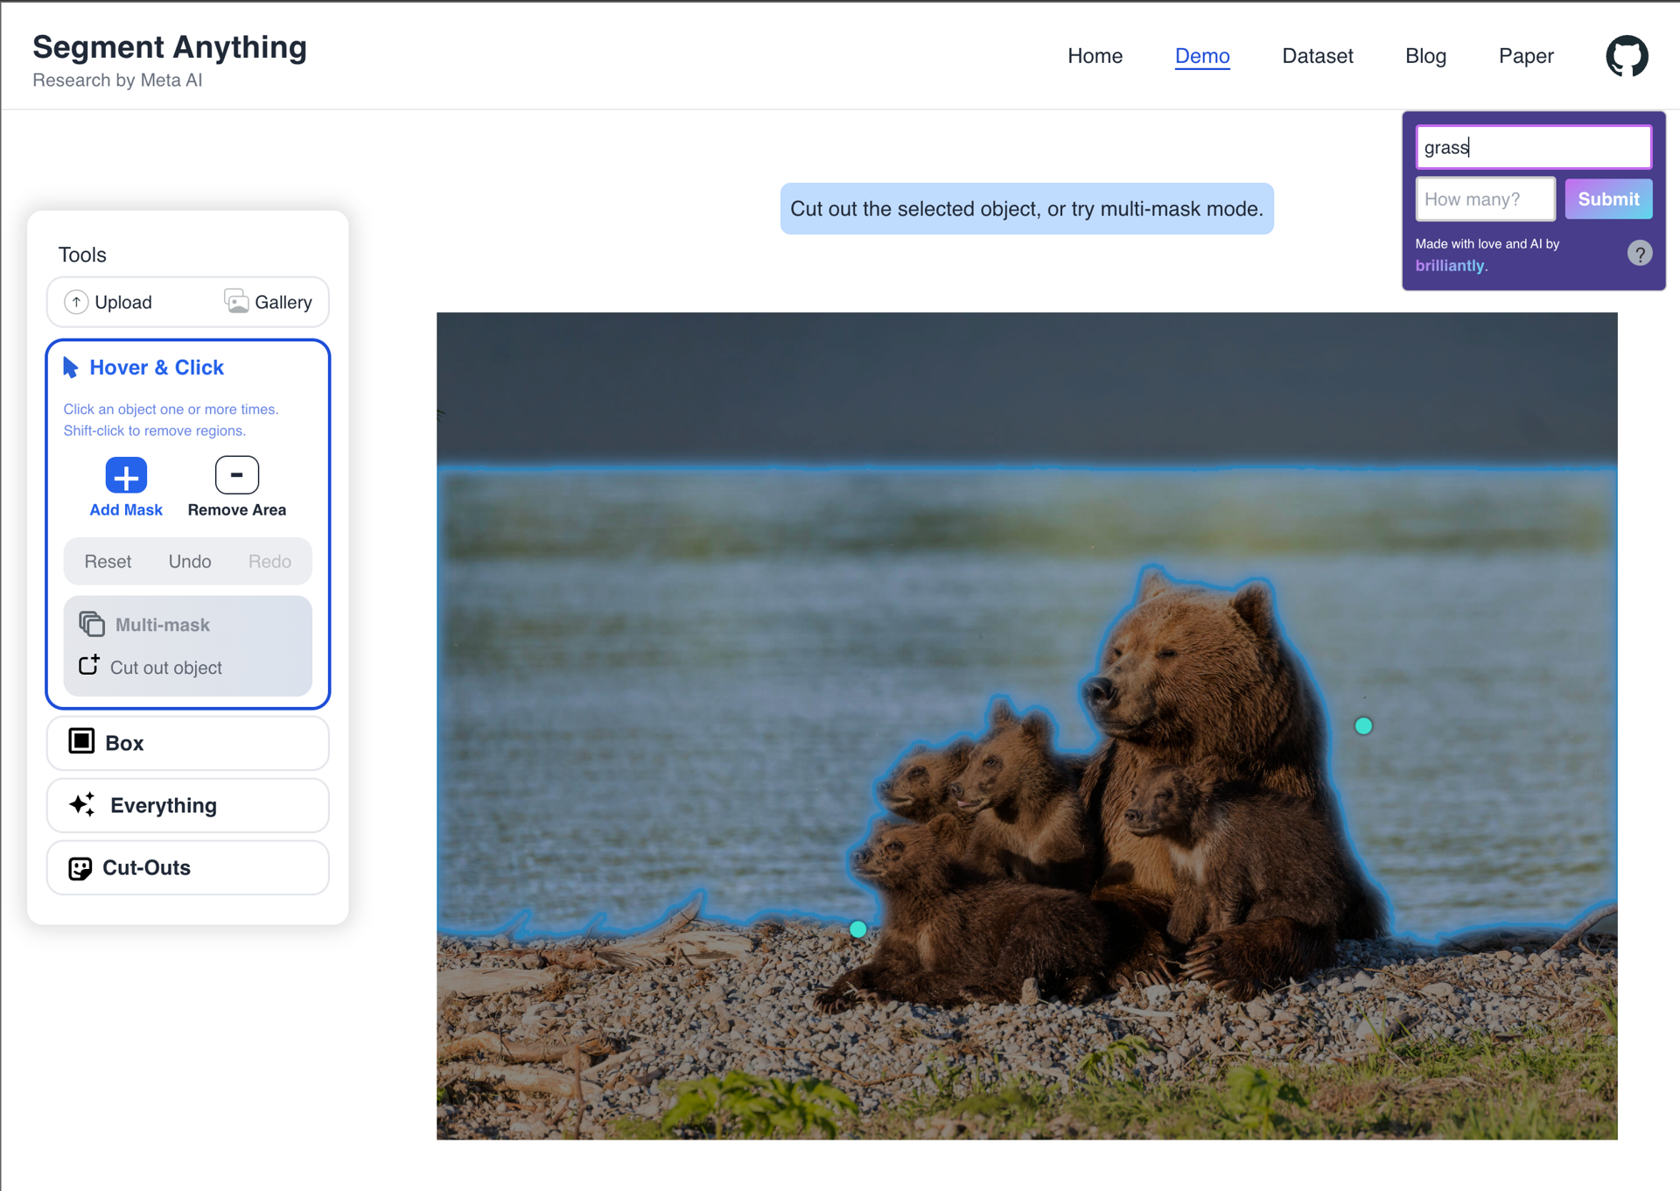Click the Research by Meta AI text

117,81
